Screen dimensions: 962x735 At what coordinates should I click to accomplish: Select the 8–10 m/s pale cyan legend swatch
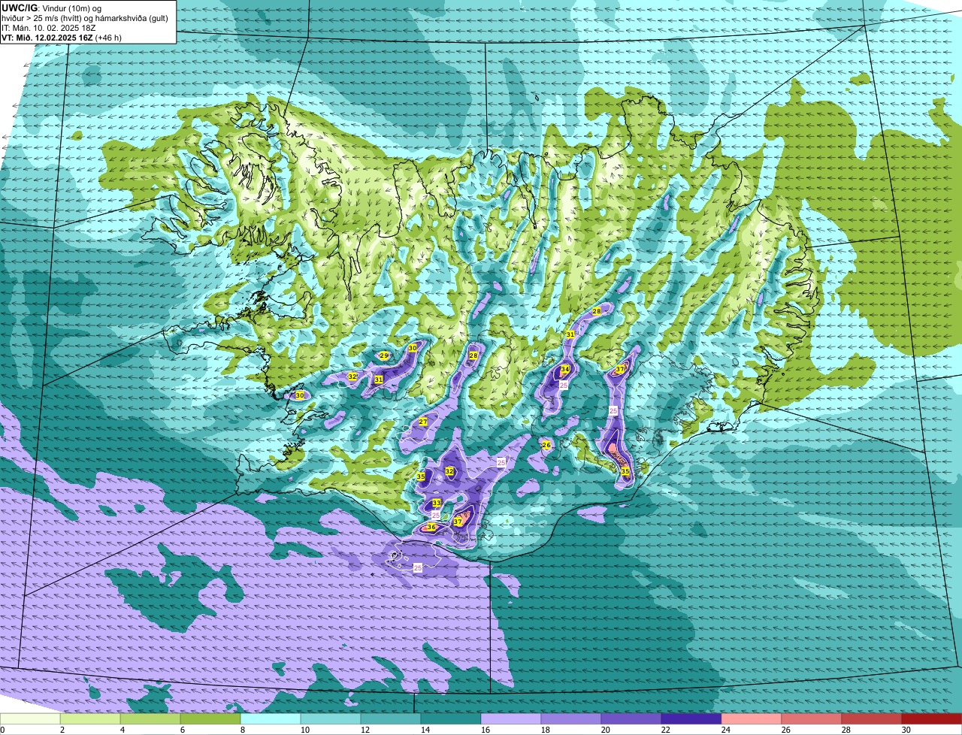[271, 718]
